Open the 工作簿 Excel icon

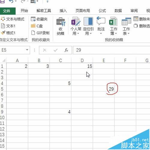[x=113, y=21]
